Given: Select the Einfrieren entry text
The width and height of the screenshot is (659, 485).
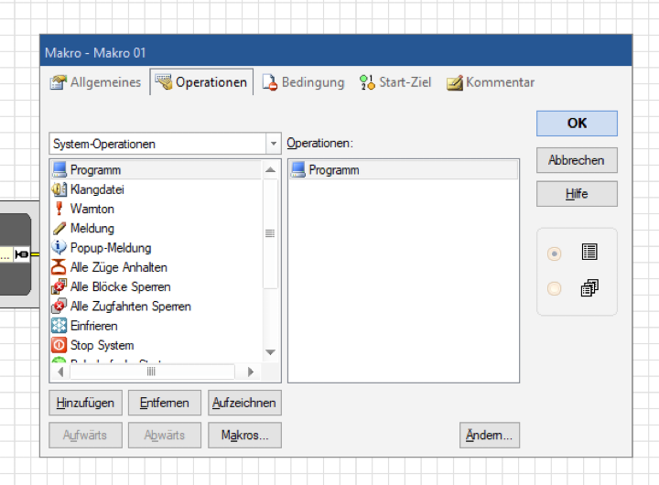Looking at the screenshot, I should (94, 326).
